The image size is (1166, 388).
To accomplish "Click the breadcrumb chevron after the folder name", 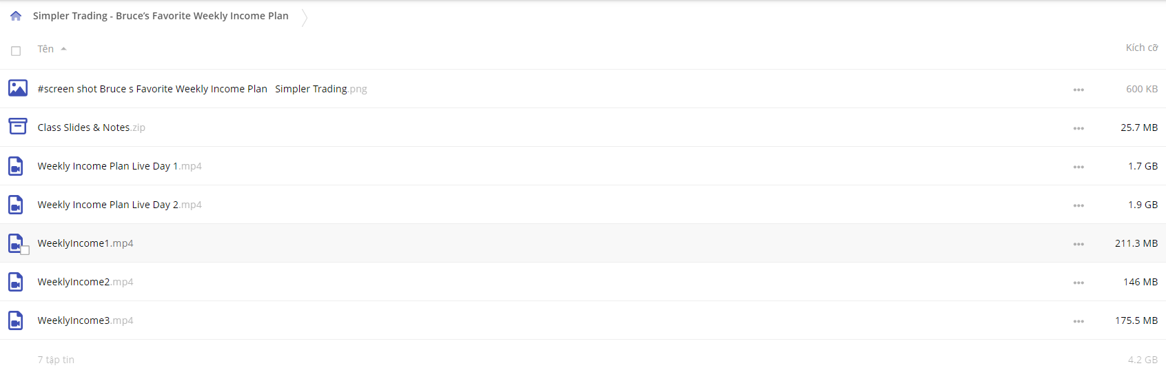I will coord(304,17).
